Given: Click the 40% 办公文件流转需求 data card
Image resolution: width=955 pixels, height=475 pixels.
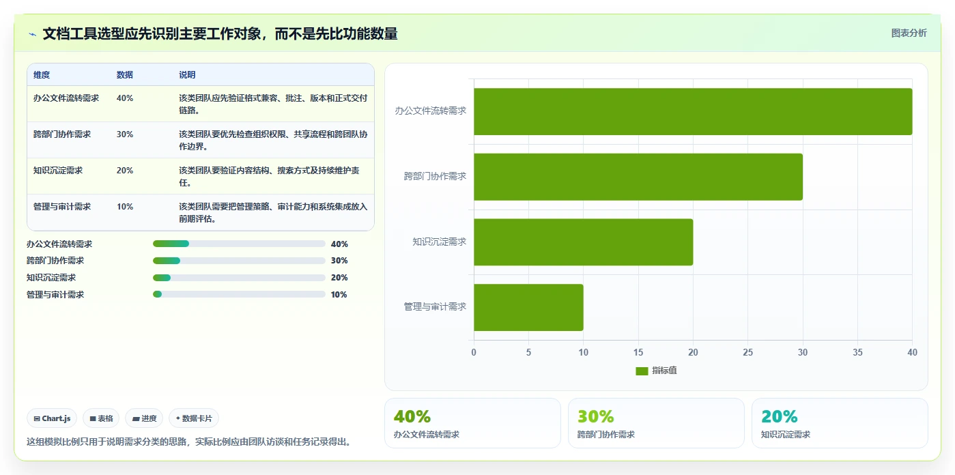Looking at the screenshot, I should pyautogui.click(x=472, y=423).
